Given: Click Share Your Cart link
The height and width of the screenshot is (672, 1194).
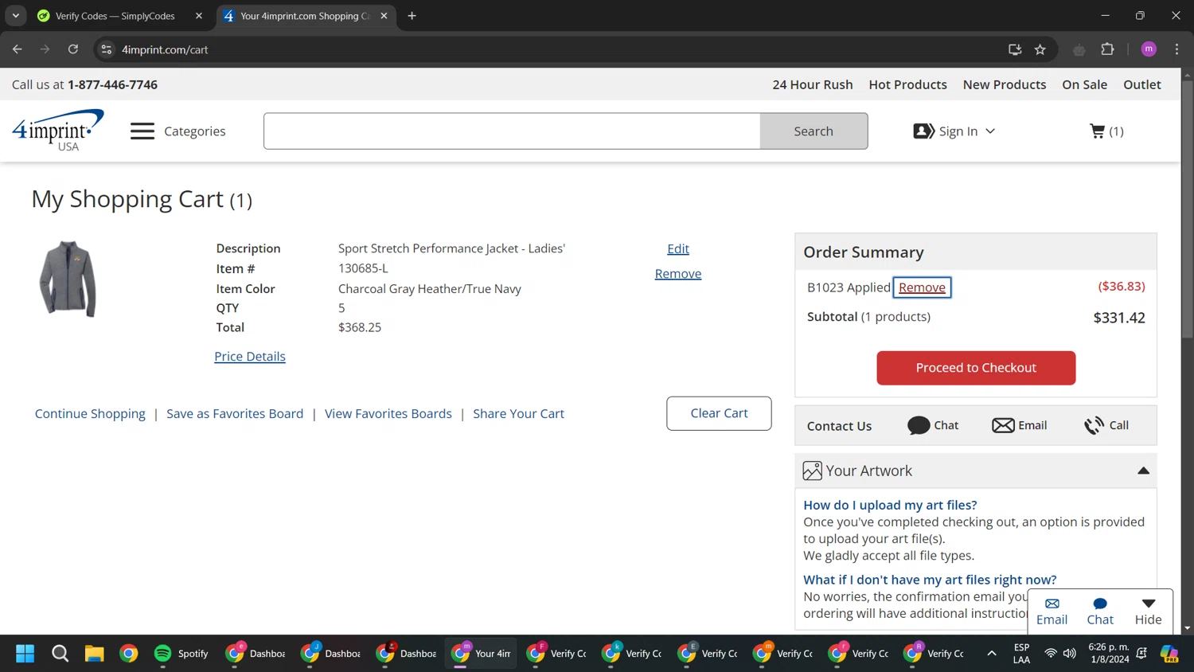Looking at the screenshot, I should pyautogui.click(x=518, y=413).
